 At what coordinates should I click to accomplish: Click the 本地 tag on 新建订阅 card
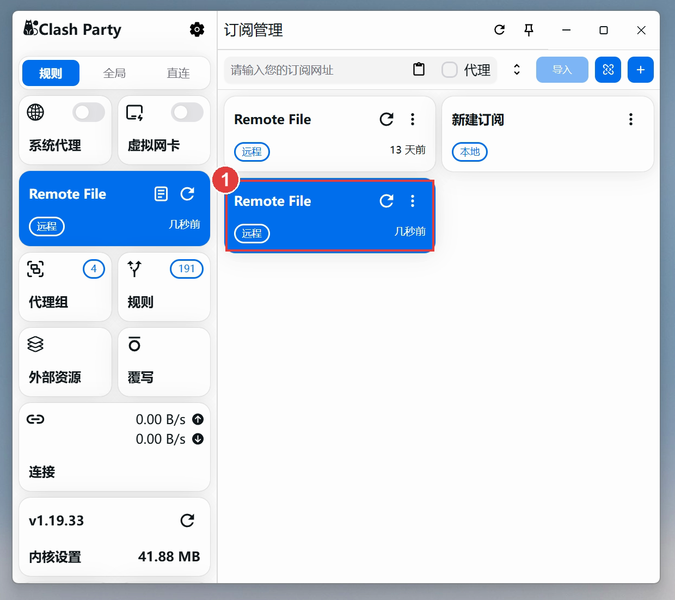[470, 151]
